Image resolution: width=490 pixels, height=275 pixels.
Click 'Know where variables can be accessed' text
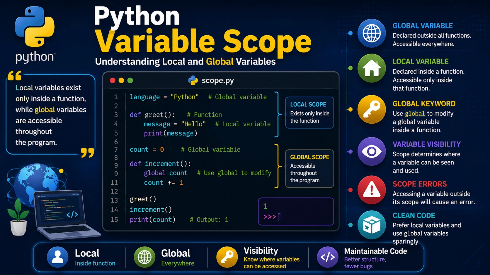coord(271,263)
